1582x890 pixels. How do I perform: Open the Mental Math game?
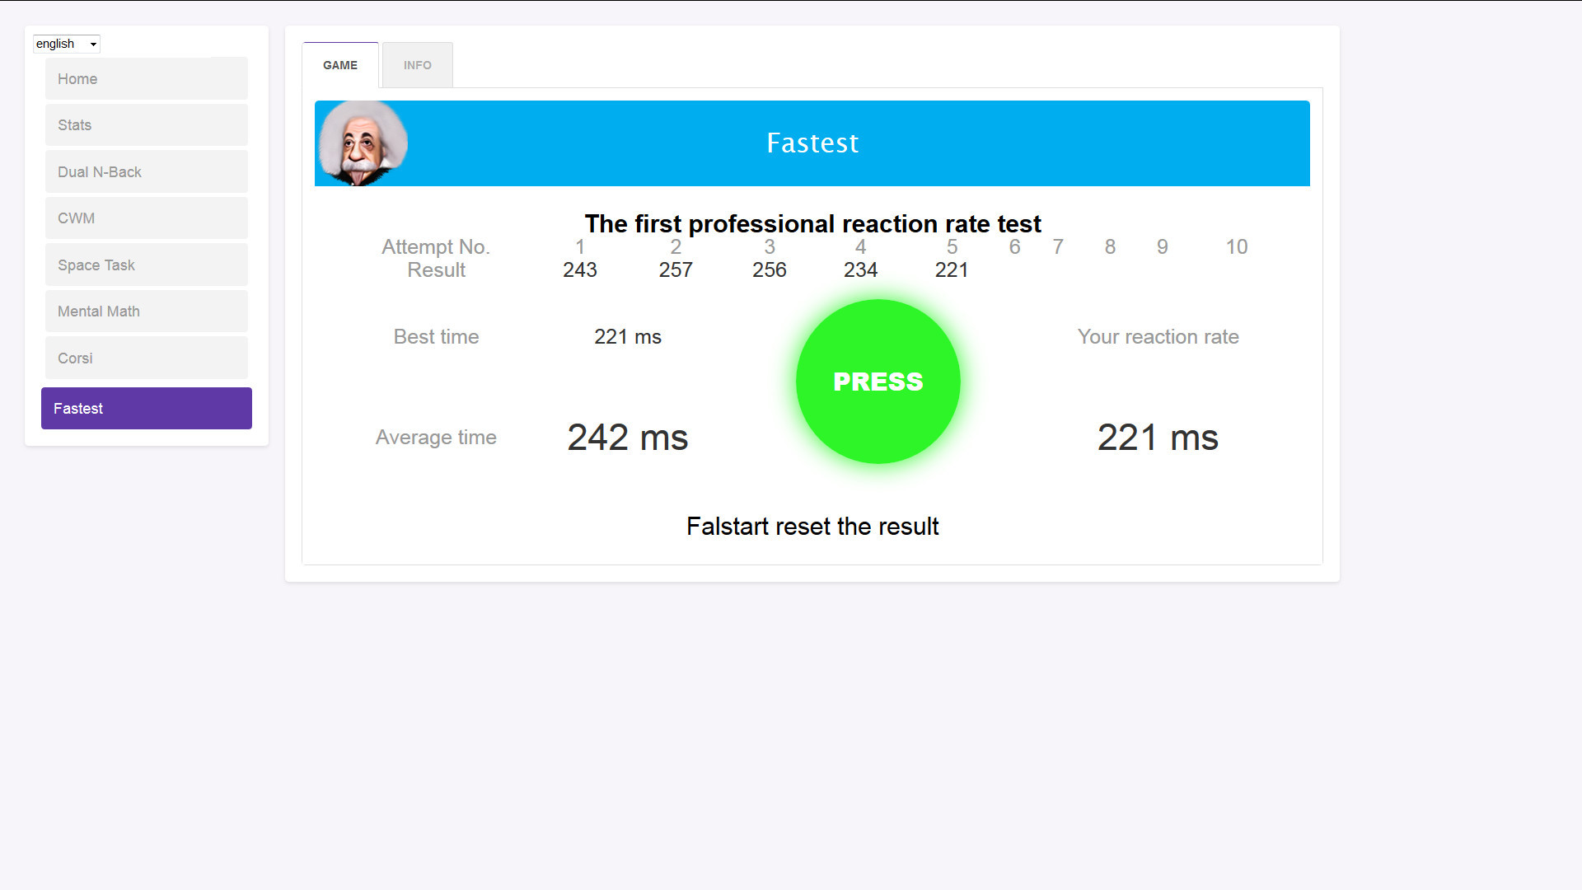click(x=147, y=311)
